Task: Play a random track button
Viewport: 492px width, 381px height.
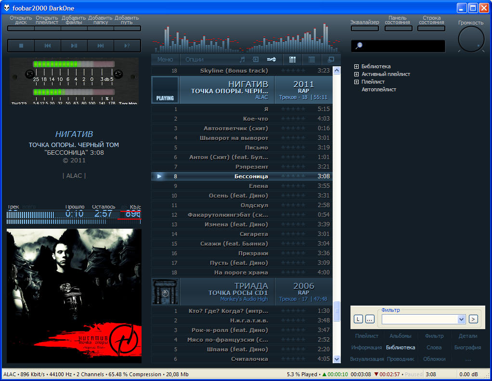Action: pos(127,46)
